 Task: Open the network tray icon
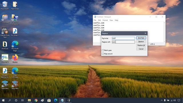[172, 100]
